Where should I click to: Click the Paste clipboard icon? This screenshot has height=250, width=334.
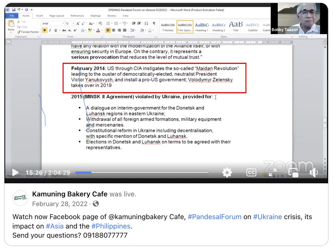point(11,23)
